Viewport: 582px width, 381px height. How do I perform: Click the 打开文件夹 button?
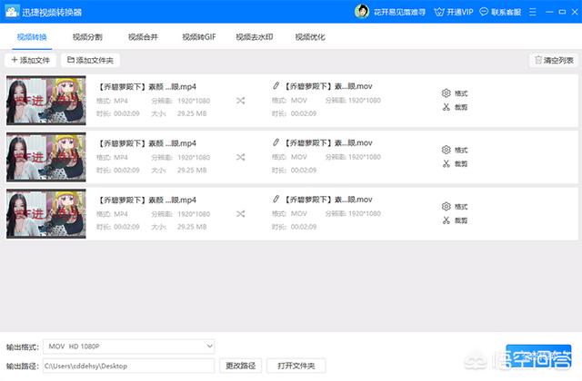pyautogui.click(x=296, y=366)
